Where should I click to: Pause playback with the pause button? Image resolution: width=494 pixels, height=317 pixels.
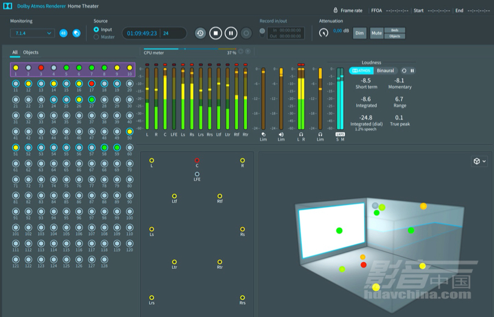coord(231,33)
